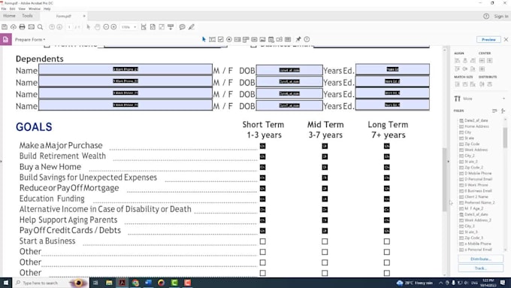This screenshot has width=511, height=288.
Task: Click the comment bubble icon
Action: [182, 27]
